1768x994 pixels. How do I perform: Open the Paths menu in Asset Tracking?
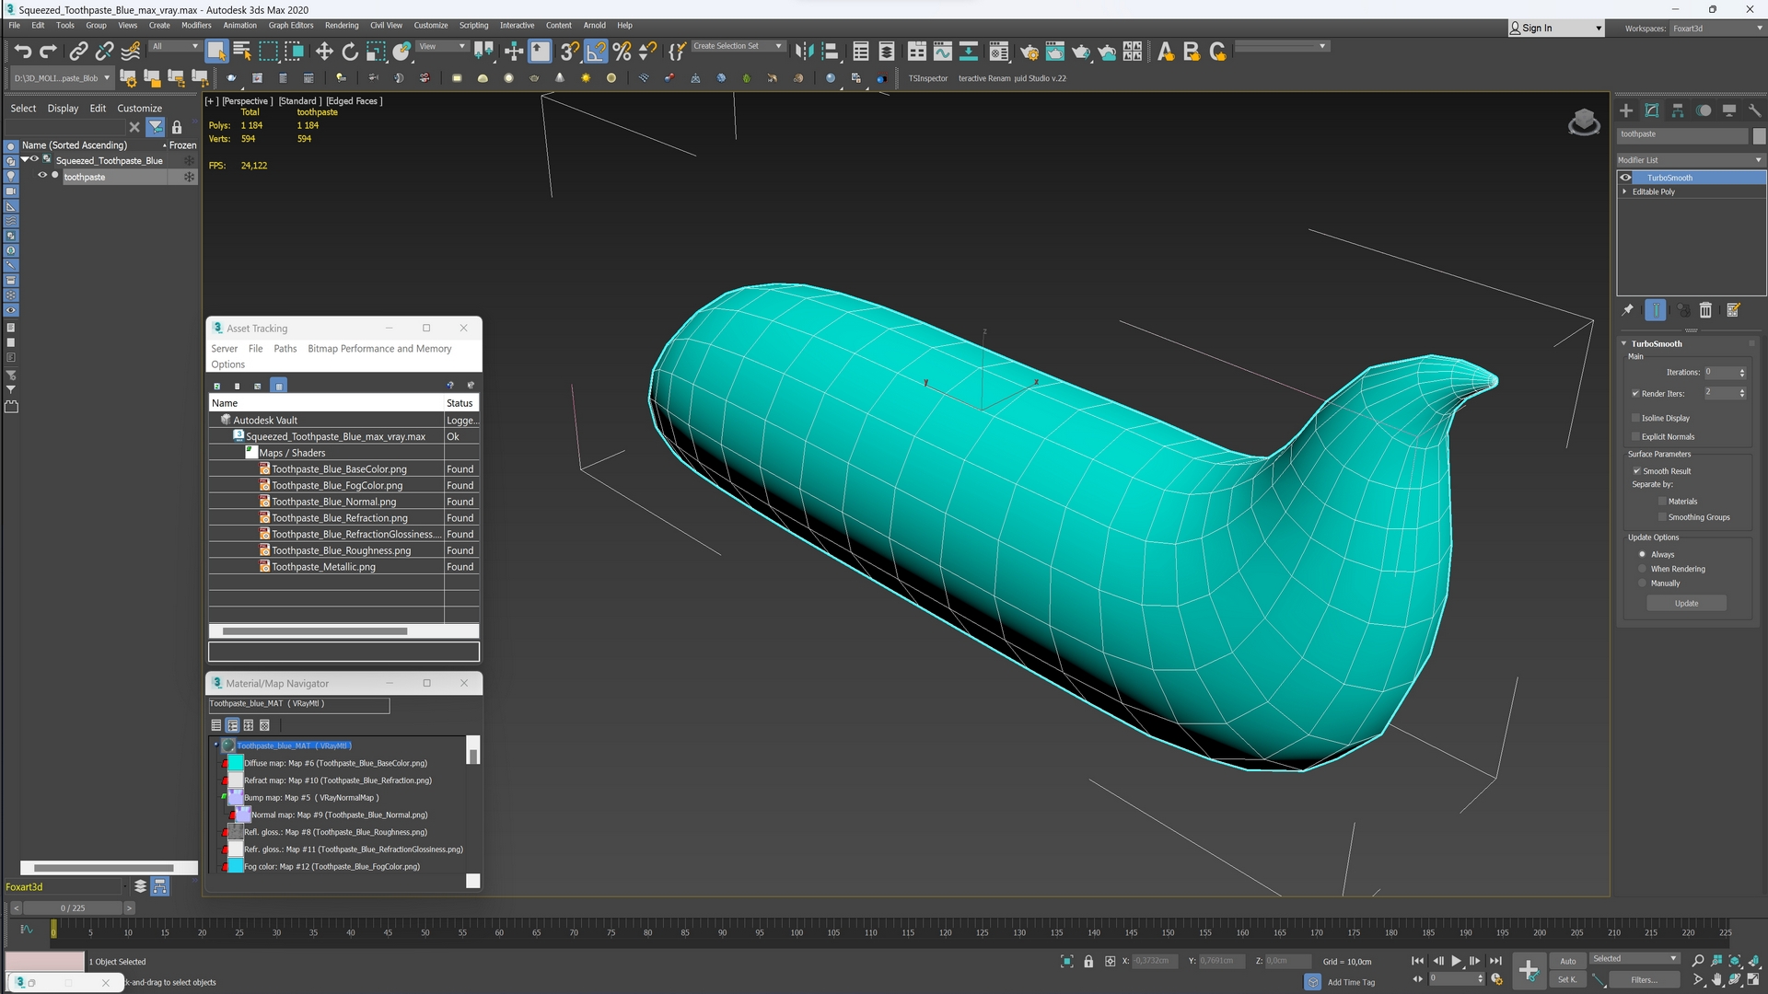285,349
